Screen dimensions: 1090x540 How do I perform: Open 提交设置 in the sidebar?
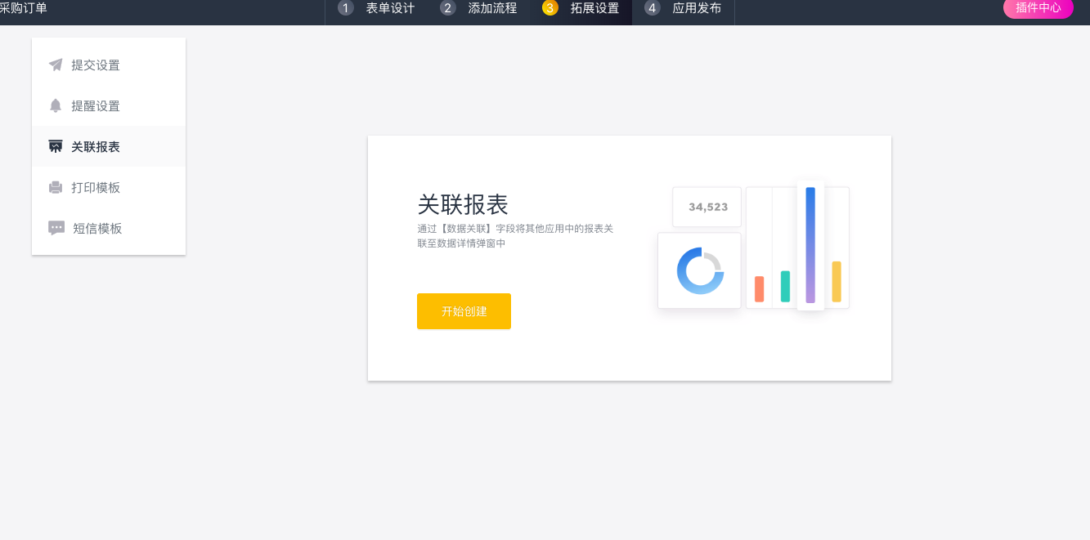(109, 65)
